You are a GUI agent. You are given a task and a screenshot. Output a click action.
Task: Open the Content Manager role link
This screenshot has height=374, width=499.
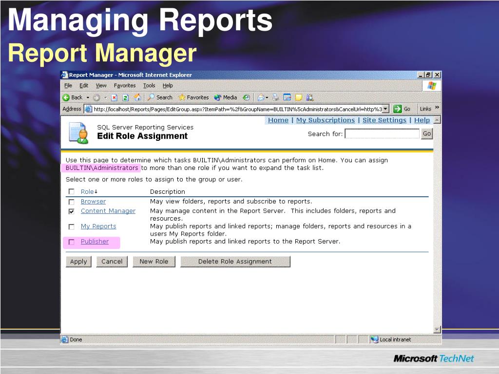108,211
